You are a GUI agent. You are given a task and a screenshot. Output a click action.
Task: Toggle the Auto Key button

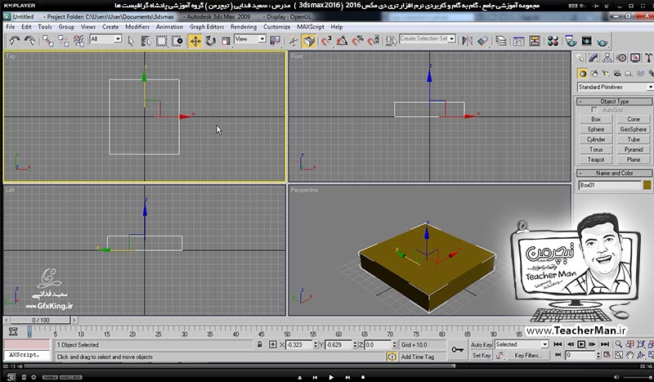(481, 345)
